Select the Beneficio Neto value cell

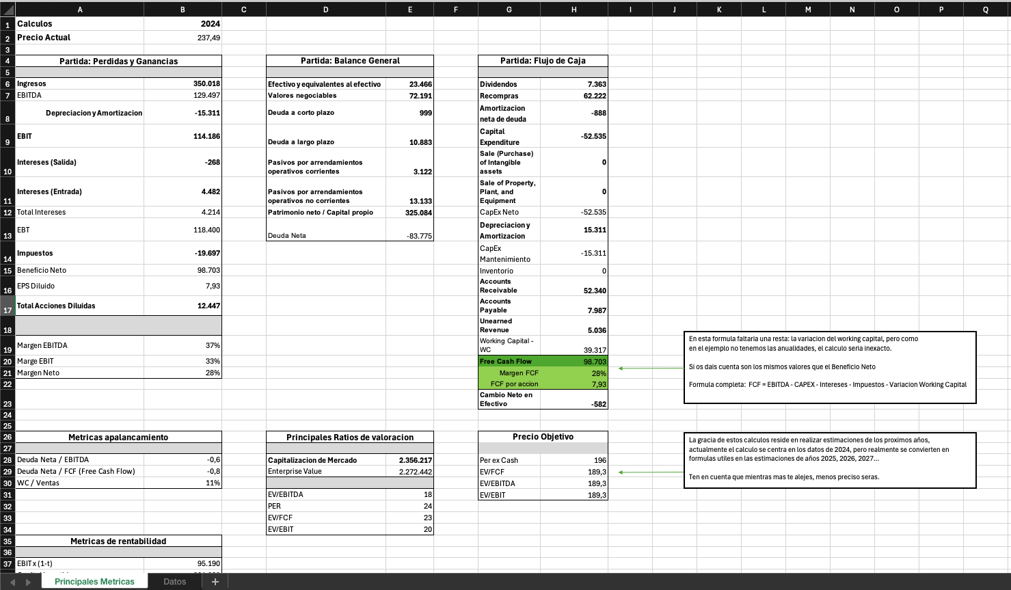point(183,271)
